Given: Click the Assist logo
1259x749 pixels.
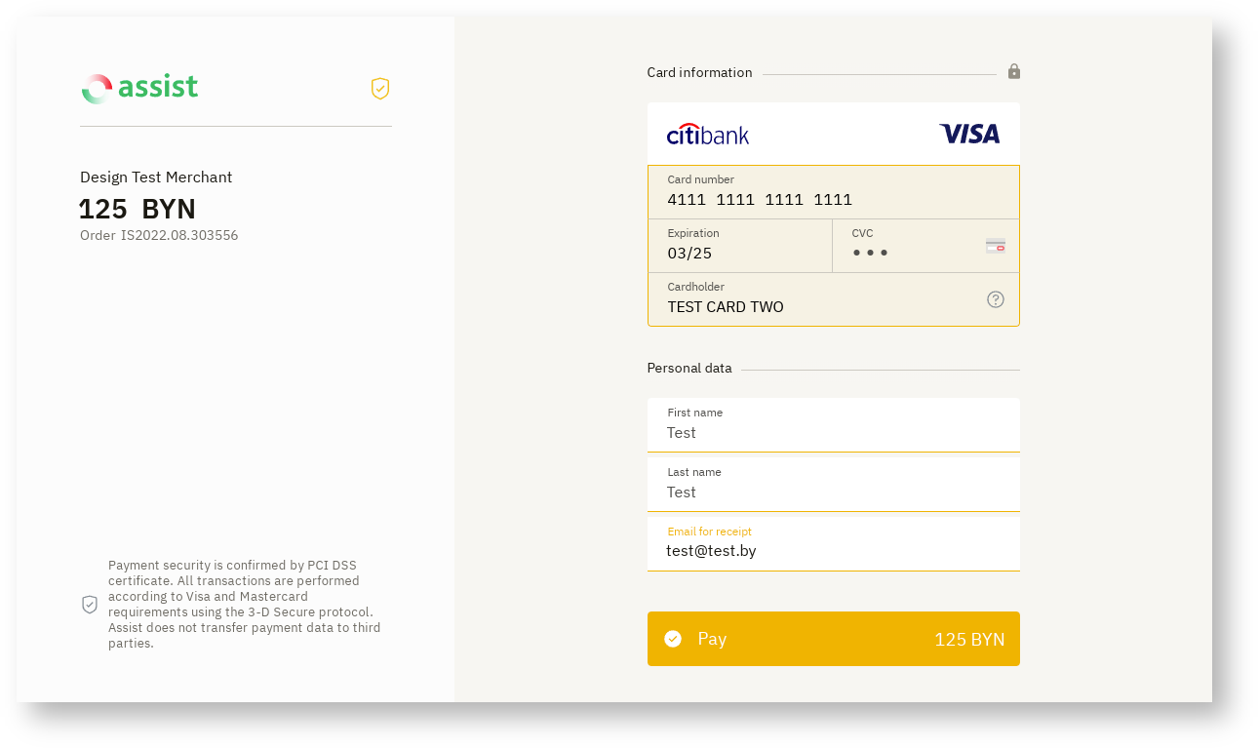Looking at the screenshot, I should click(x=139, y=89).
